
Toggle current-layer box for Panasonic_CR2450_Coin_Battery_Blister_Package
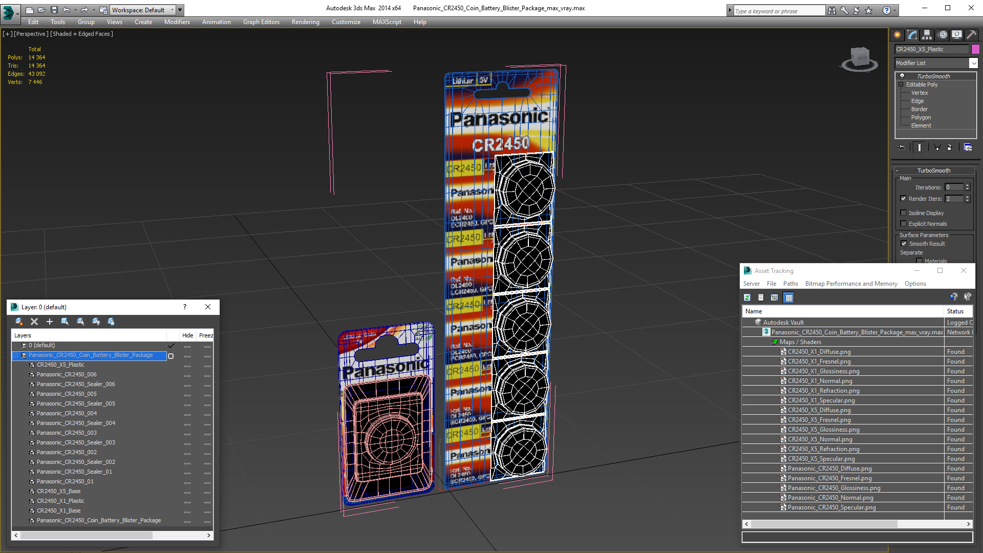click(x=171, y=356)
